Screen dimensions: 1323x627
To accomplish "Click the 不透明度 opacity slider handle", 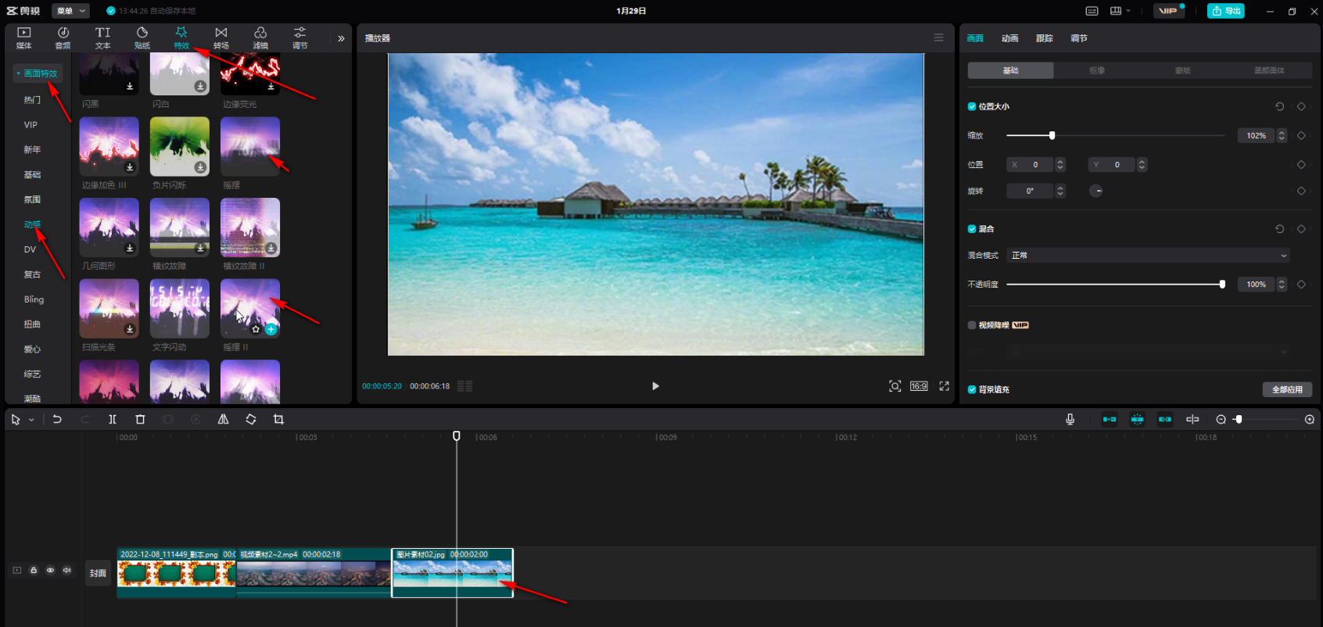I will click(x=1222, y=285).
